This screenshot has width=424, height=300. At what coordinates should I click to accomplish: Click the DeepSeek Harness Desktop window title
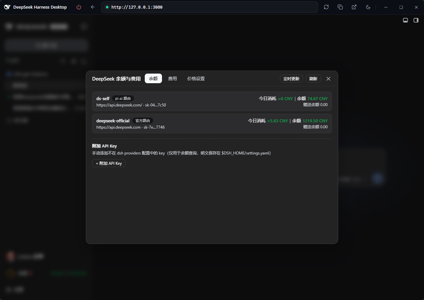pos(40,7)
